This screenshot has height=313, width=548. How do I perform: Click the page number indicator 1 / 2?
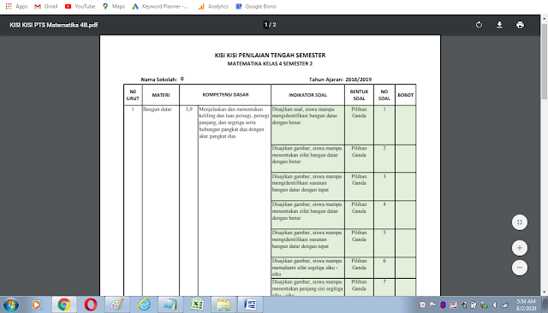[x=270, y=25]
